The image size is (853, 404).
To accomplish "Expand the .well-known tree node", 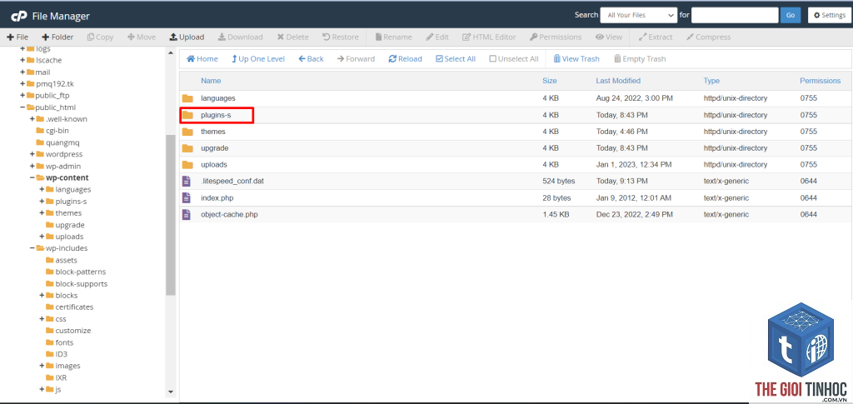I will coord(32,118).
